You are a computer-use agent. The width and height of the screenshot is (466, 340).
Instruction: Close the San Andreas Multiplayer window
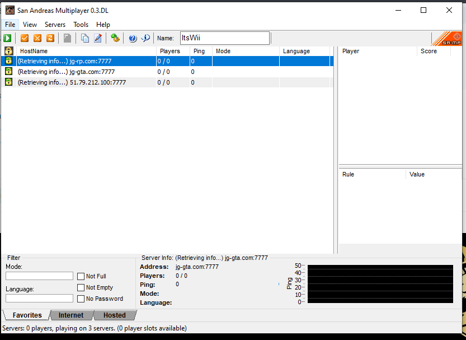pyautogui.click(x=449, y=11)
